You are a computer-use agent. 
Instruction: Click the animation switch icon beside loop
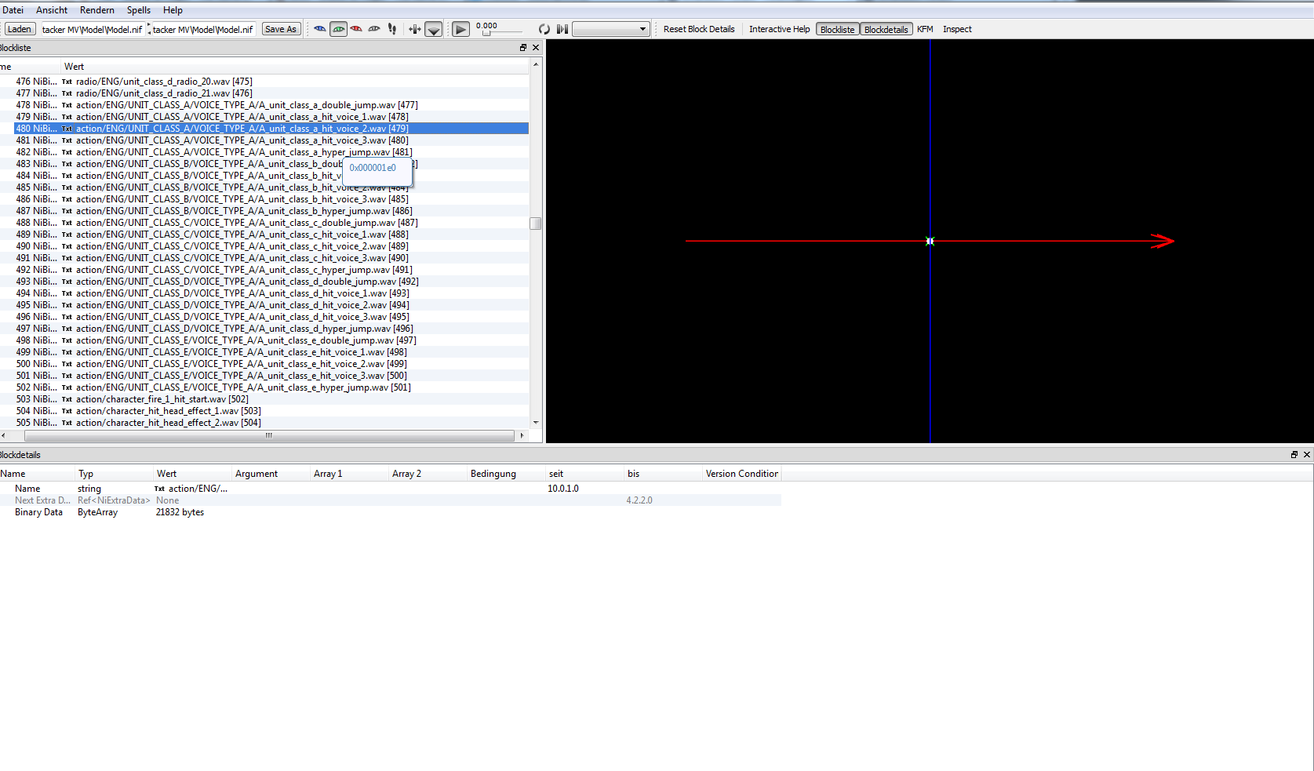[562, 29]
